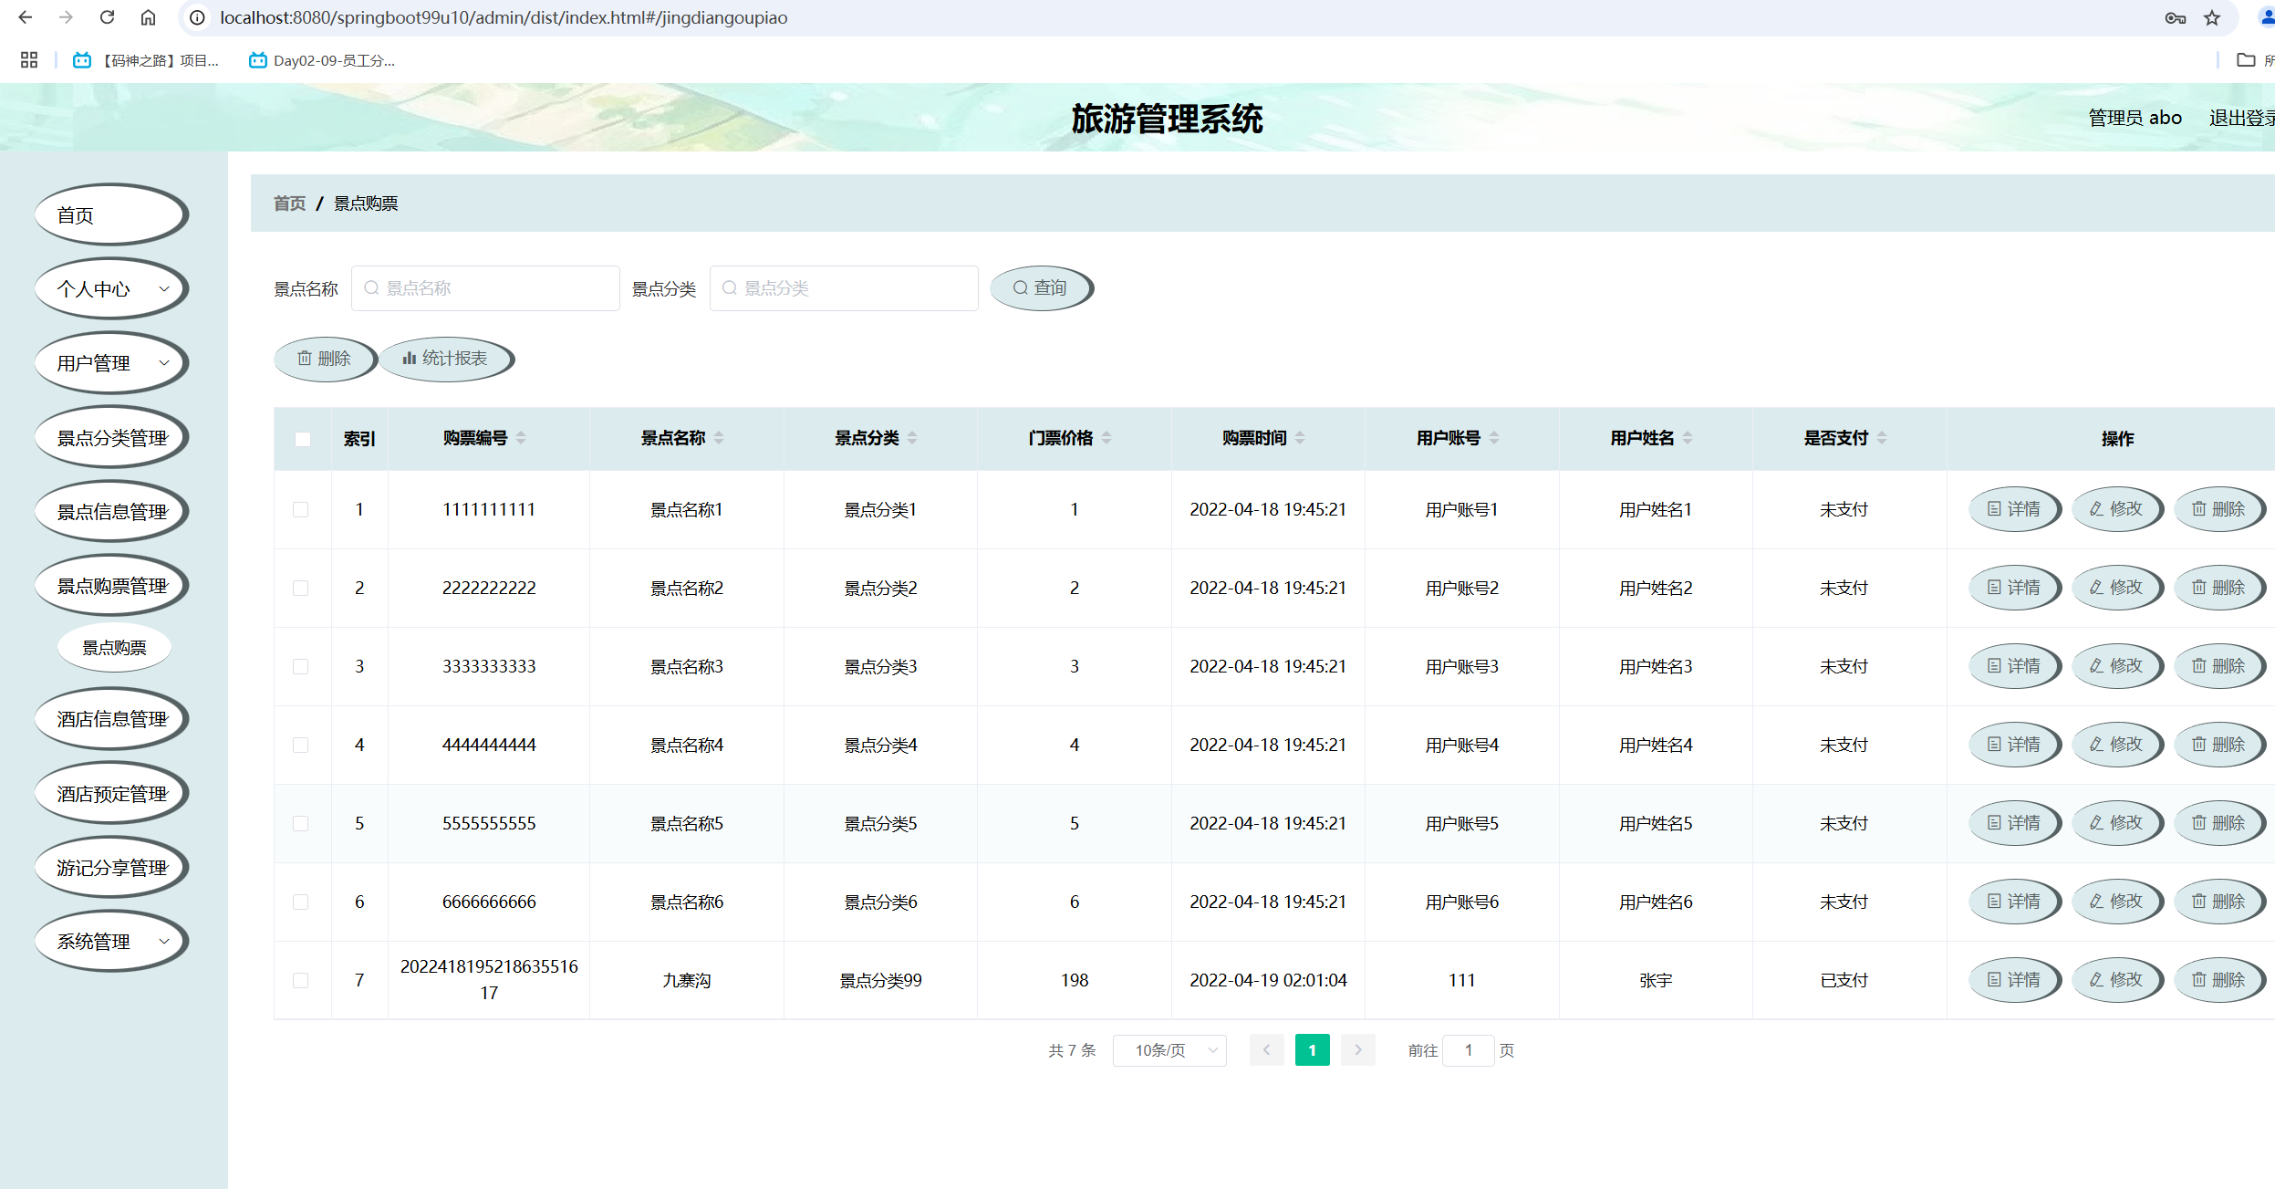Toggle the select-all checkbox in the table header
The image size is (2275, 1189).
(303, 439)
